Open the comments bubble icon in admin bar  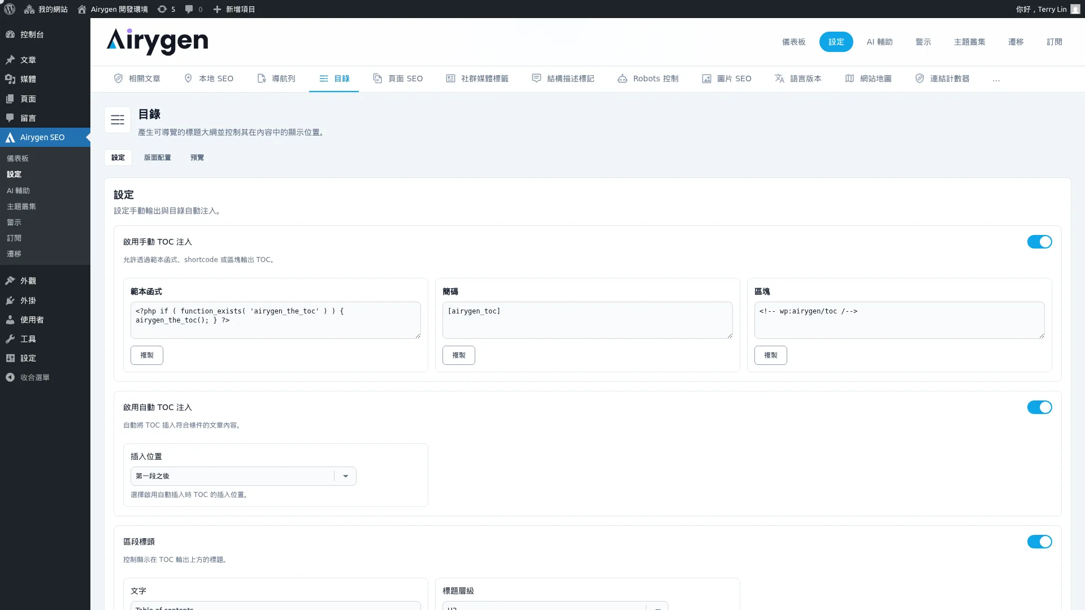coord(189,9)
